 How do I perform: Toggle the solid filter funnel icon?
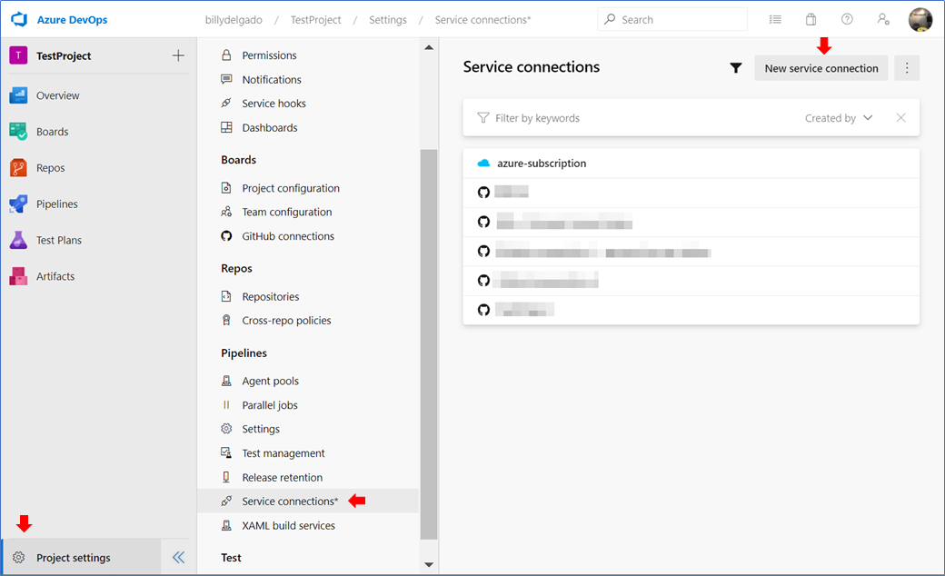[735, 68]
